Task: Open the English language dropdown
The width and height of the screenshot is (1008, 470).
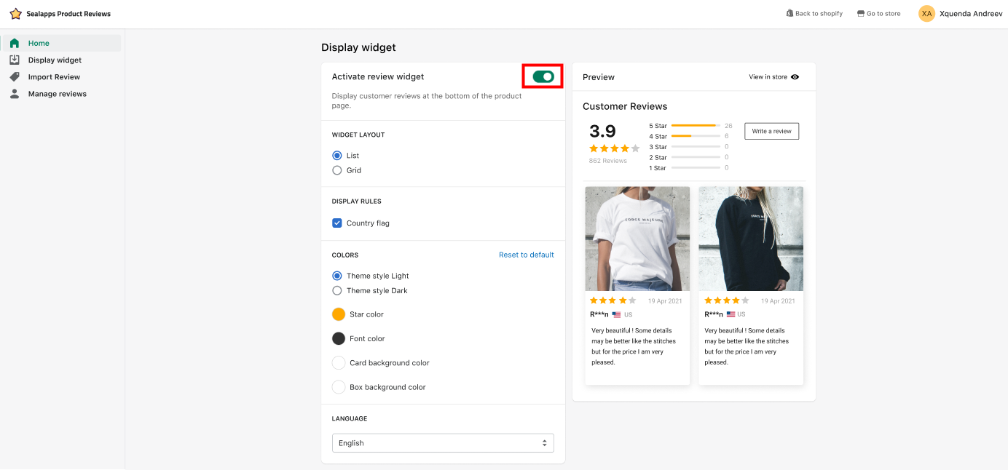Action: pos(443,442)
